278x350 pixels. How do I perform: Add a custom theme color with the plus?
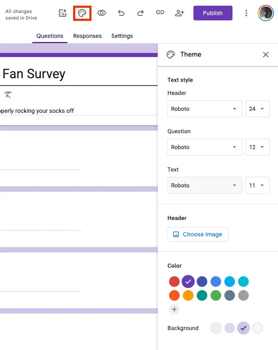point(174,309)
